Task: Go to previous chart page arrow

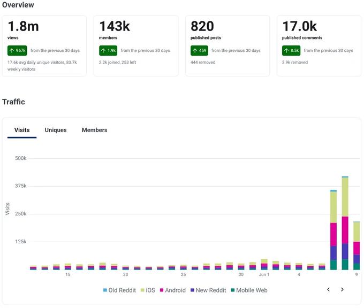Action: point(328,289)
